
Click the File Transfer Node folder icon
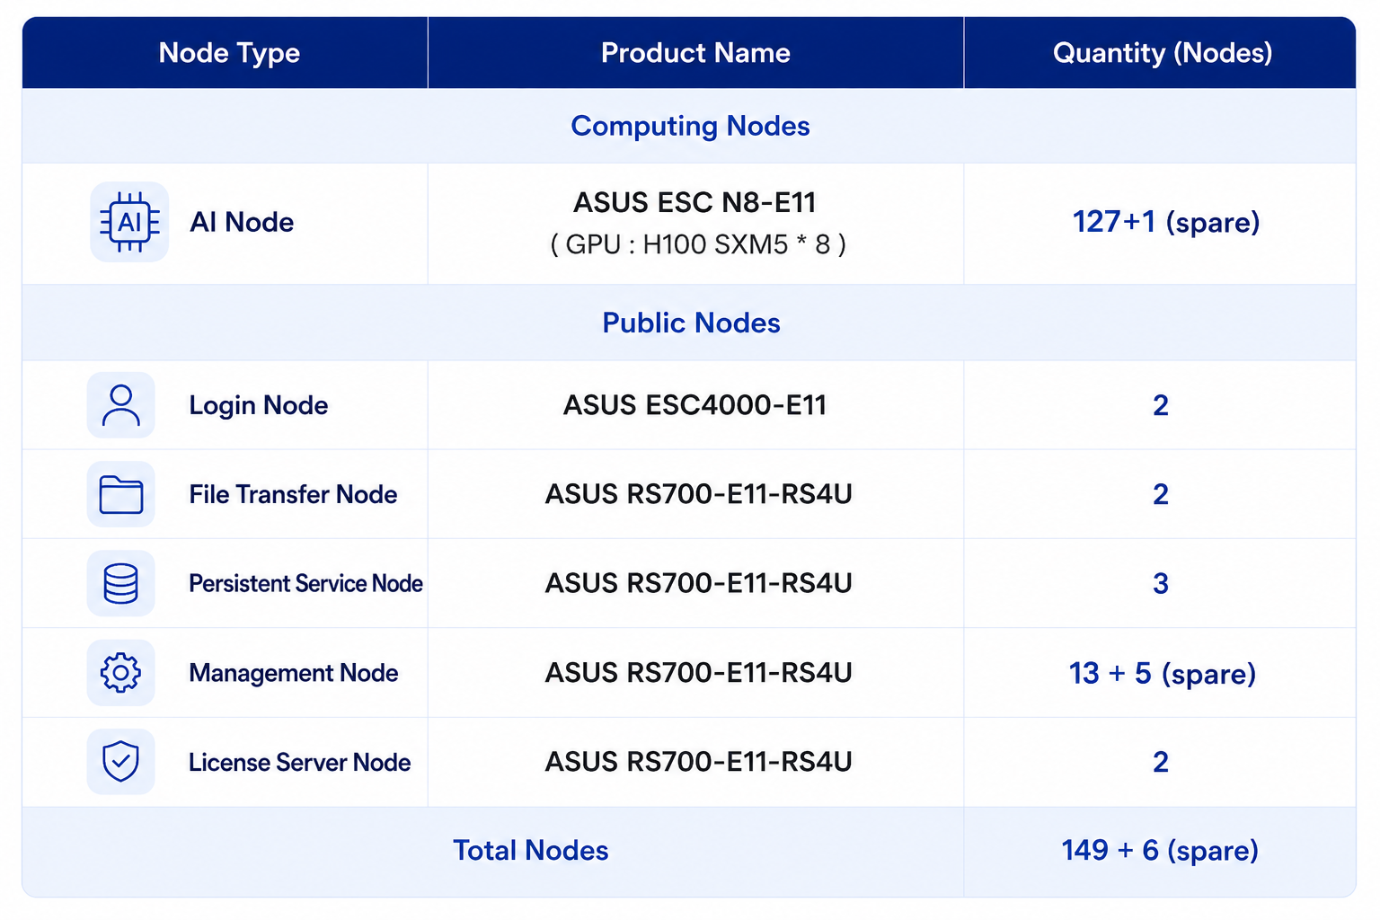[x=120, y=494]
